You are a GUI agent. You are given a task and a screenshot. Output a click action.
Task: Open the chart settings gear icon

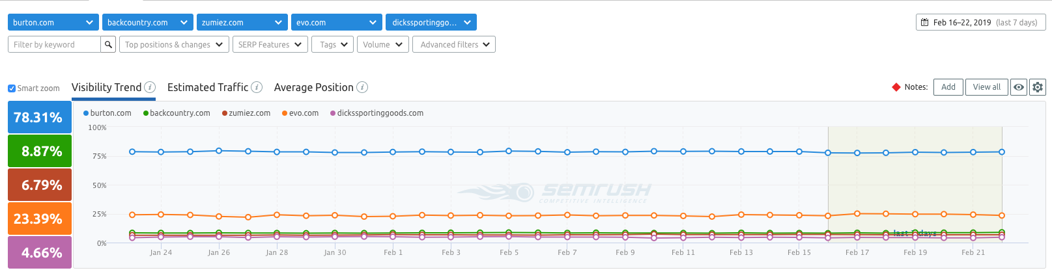tap(1038, 87)
